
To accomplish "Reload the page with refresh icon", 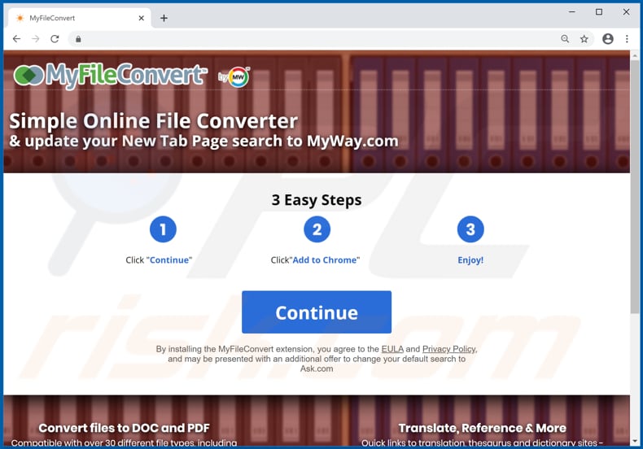I will point(55,39).
